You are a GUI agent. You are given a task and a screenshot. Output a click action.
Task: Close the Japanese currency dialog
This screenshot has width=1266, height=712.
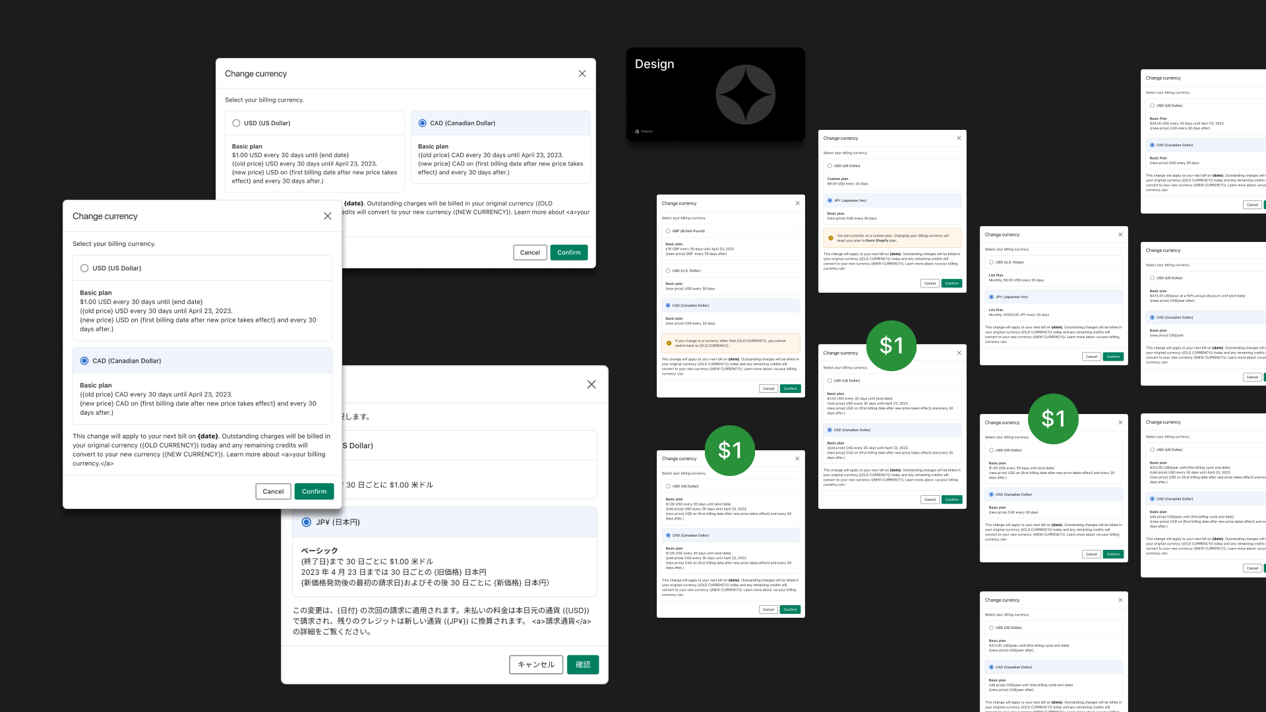[591, 384]
